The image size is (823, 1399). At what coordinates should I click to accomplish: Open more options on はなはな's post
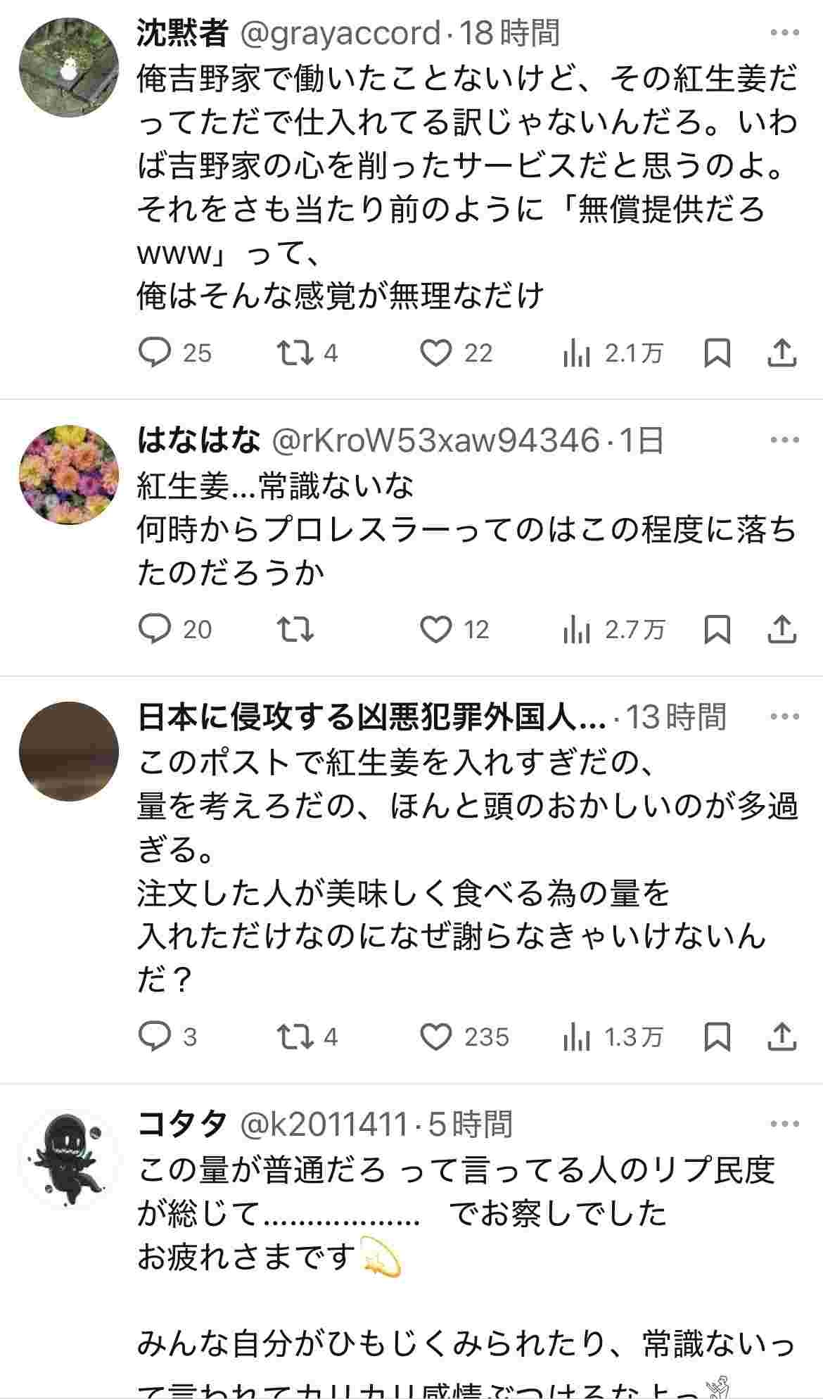tap(784, 441)
